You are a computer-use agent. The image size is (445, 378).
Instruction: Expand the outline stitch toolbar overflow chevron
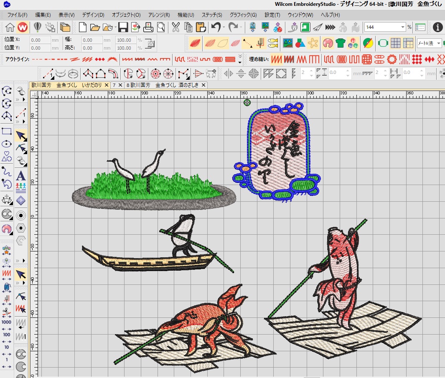pyautogui.click(x=240, y=59)
